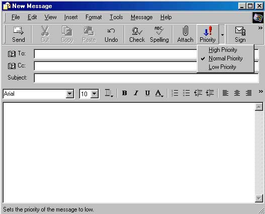Click the Check names icon
The height and width of the screenshot is (214, 265).
(137, 31)
